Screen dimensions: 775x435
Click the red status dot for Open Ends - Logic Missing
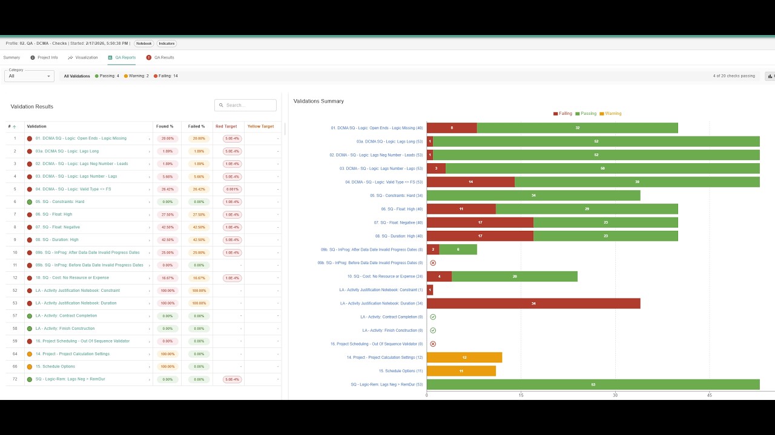[30, 138]
